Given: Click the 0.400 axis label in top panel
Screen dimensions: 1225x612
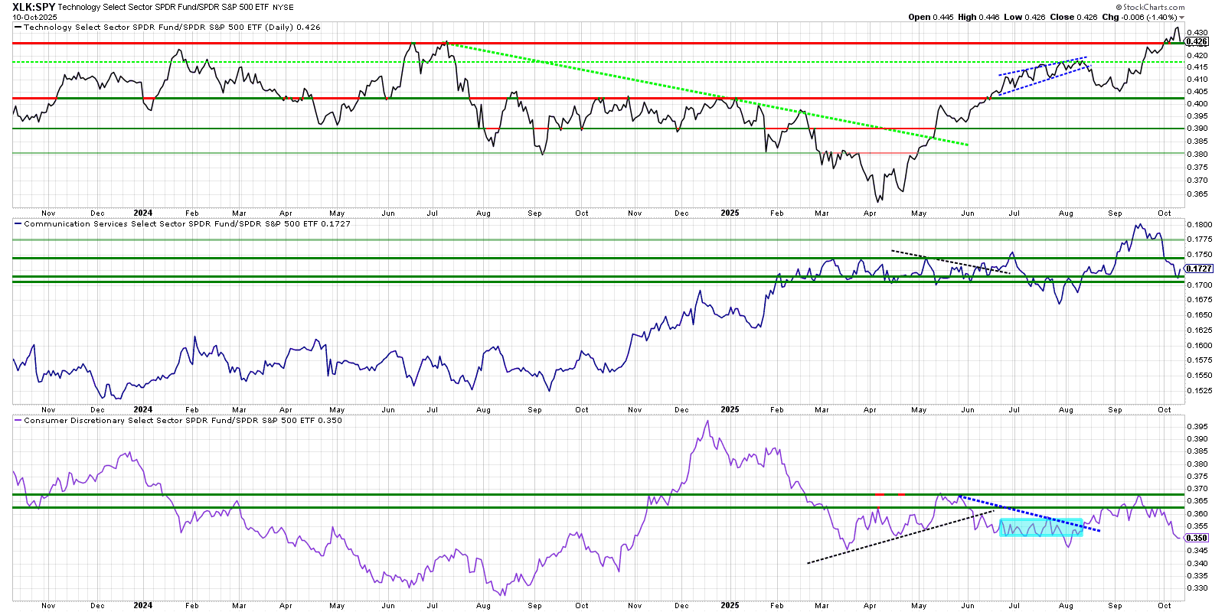Looking at the screenshot, I should (1197, 104).
